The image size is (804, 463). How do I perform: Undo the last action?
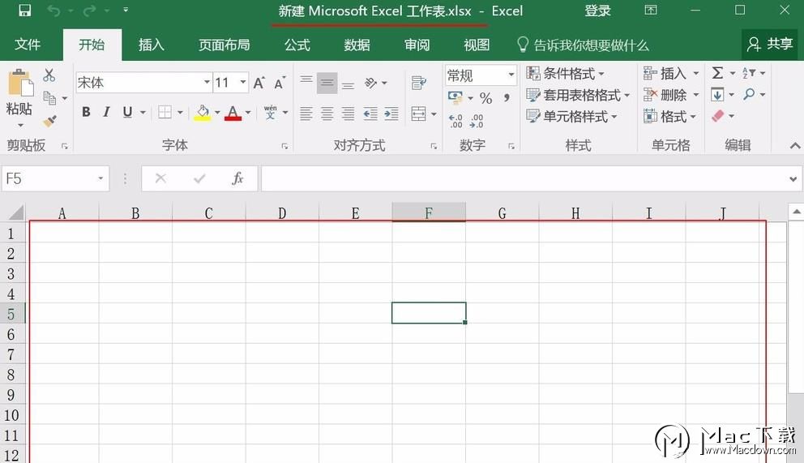tap(53, 11)
